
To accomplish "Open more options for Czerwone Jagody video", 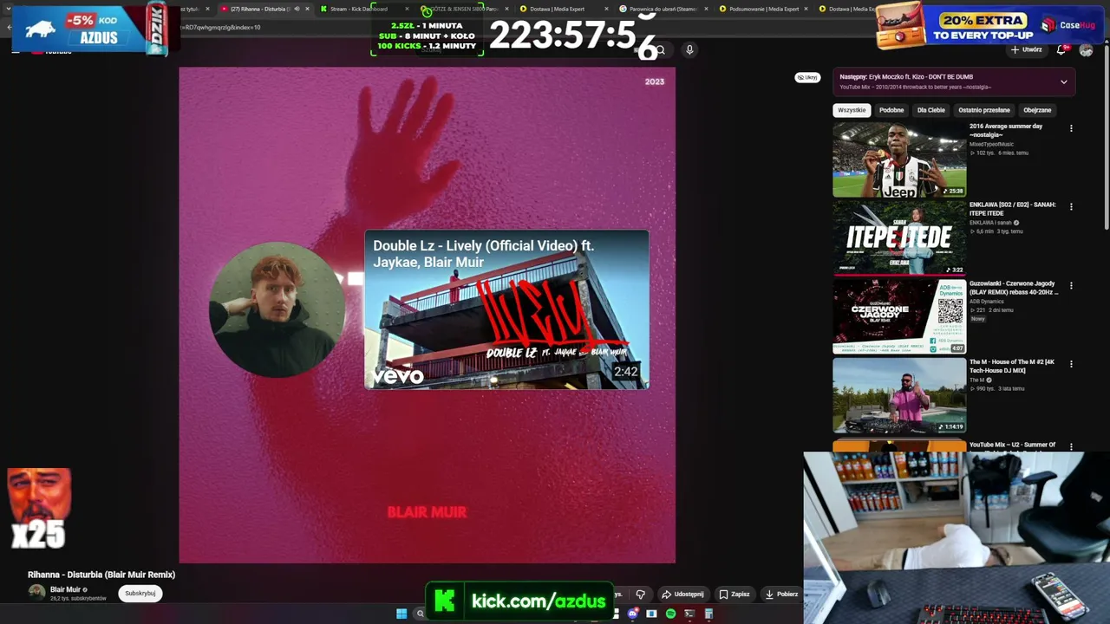I will 1071,285.
